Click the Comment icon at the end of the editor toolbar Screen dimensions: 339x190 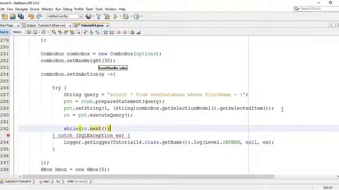[x=139, y=32]
